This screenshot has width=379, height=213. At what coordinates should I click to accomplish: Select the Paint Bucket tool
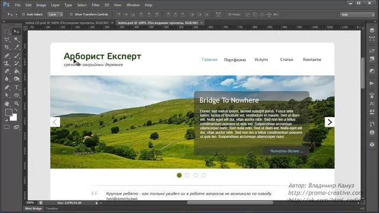click(x=17, y=71)
